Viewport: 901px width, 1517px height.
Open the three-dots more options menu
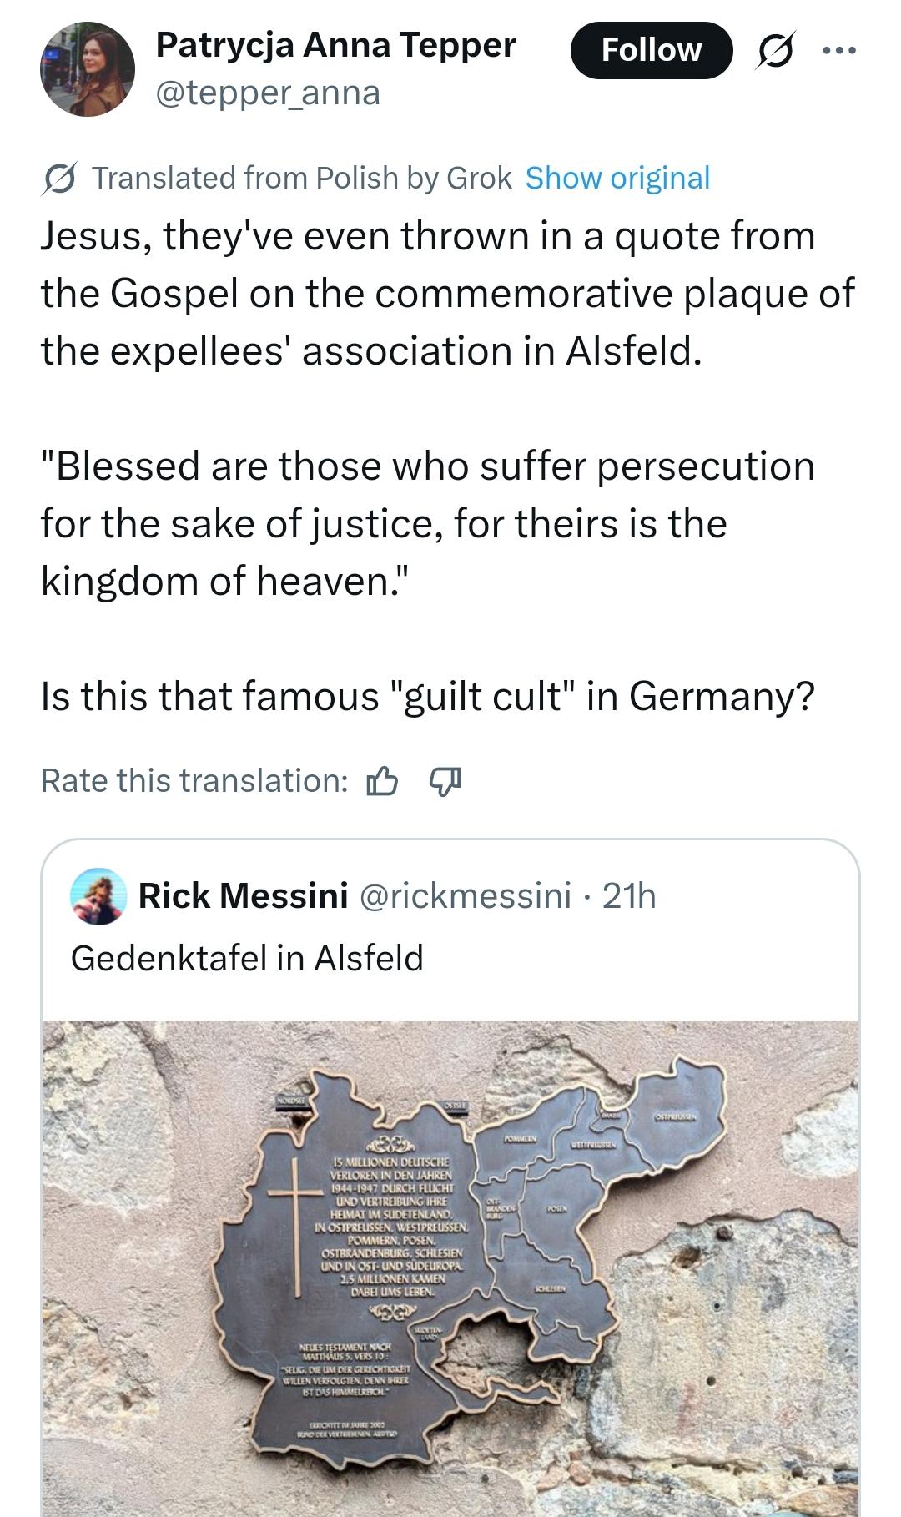click(838, 51)
